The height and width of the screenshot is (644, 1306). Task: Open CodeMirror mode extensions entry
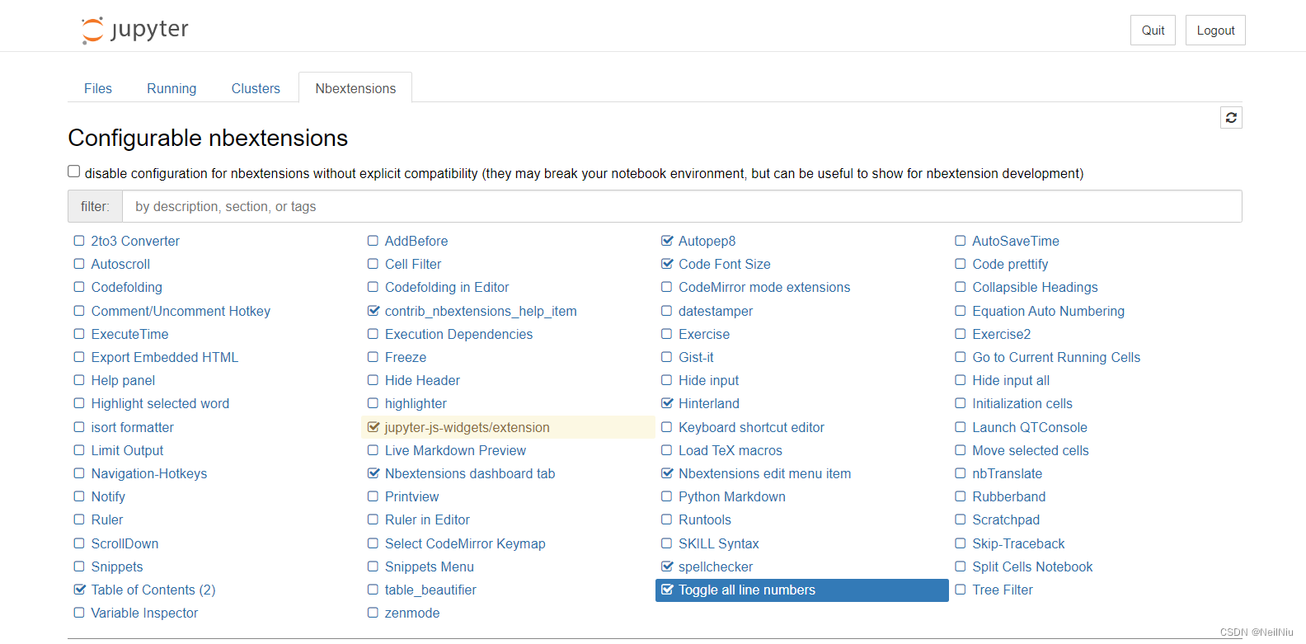(x=764, y=287)
